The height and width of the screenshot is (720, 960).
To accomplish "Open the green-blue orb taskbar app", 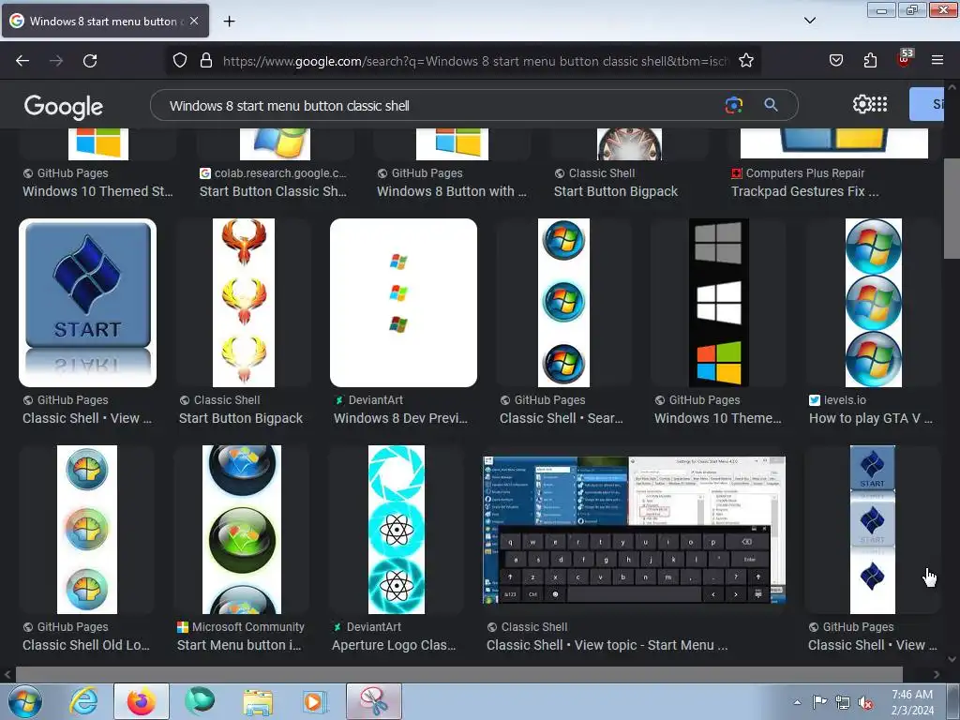I will (x=200, y=701).
